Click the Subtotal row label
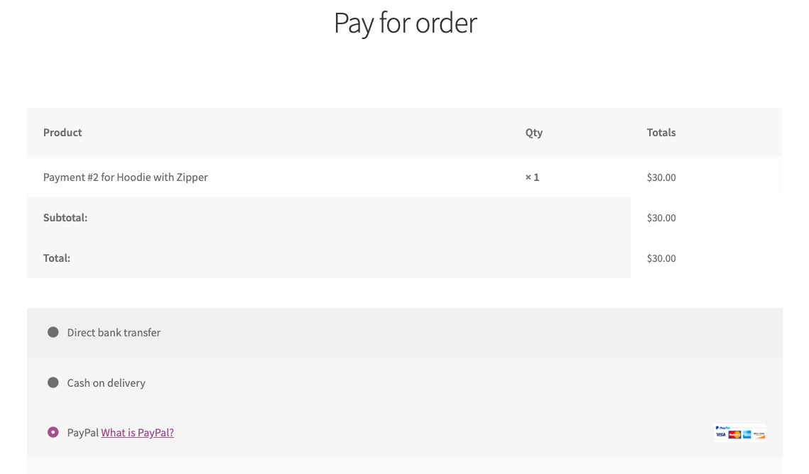 coord(65,218)
